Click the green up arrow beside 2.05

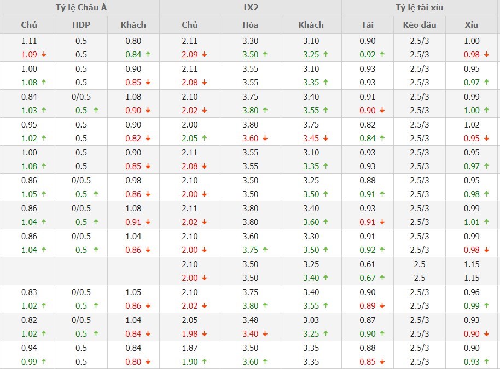point(204,139)
